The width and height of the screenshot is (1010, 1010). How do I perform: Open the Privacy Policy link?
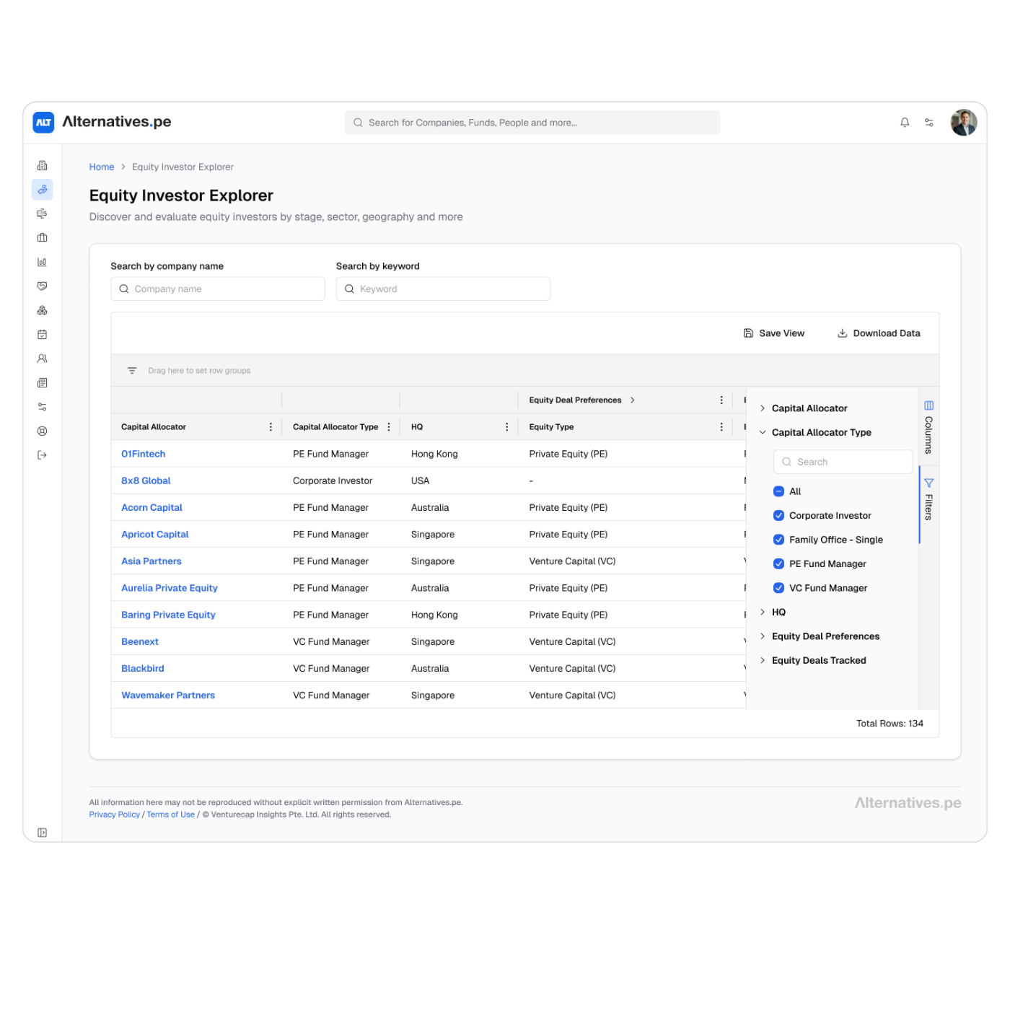coord(115,815)
